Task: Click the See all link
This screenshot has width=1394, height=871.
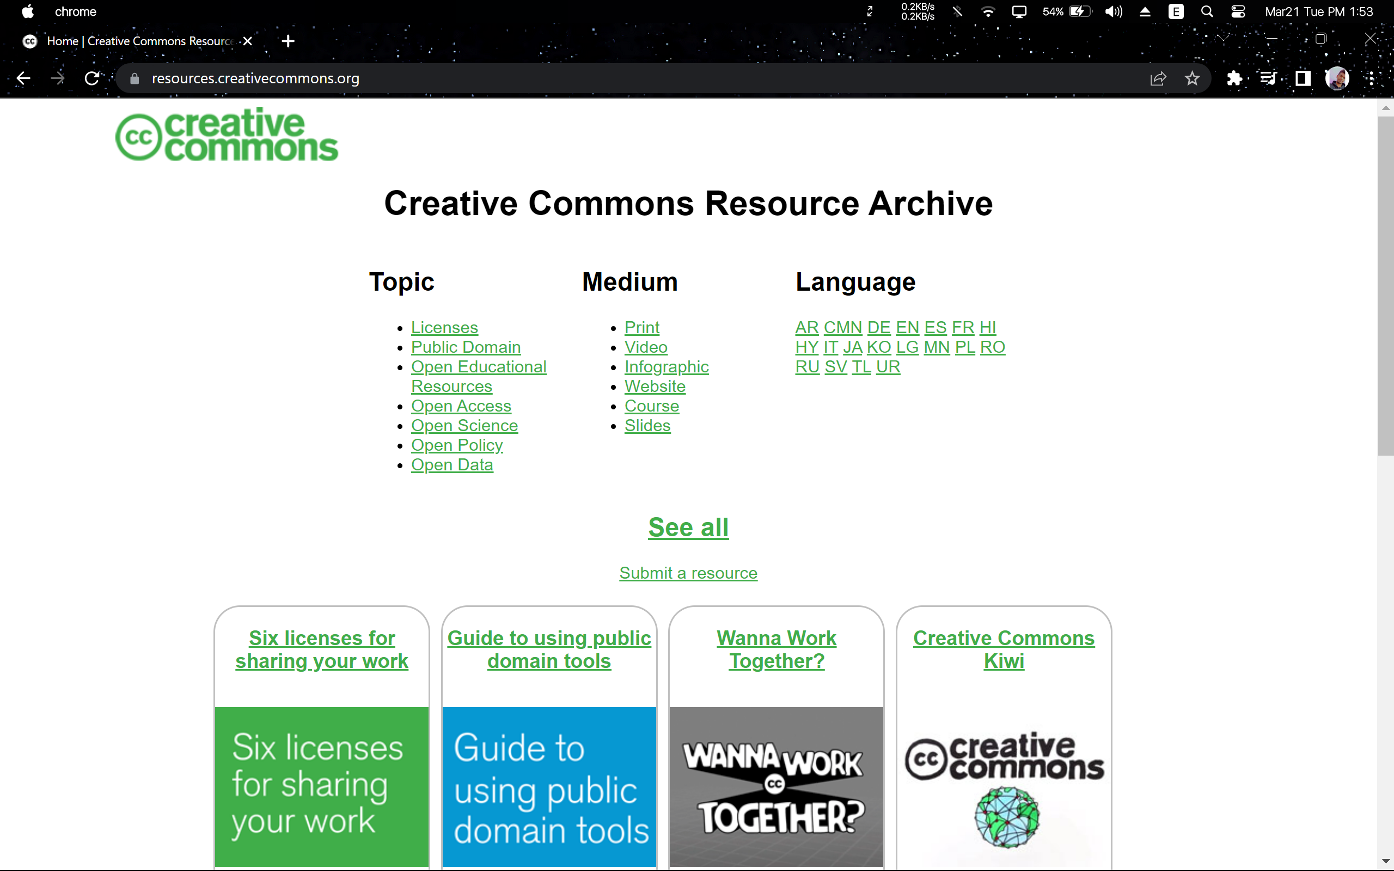Action: point(688,527)
